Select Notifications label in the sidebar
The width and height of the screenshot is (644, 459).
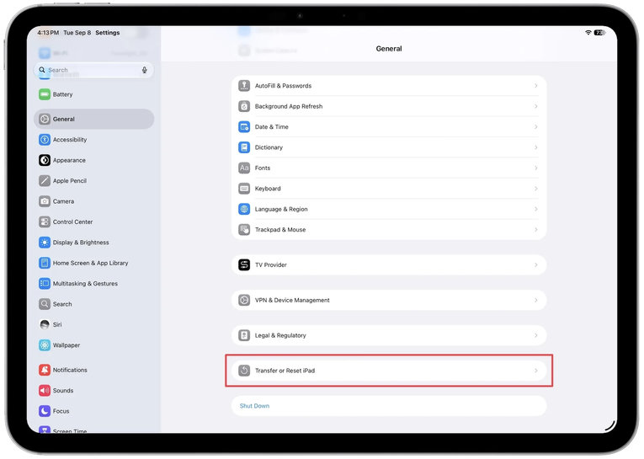pyautogui.click(x=70, y=370)
